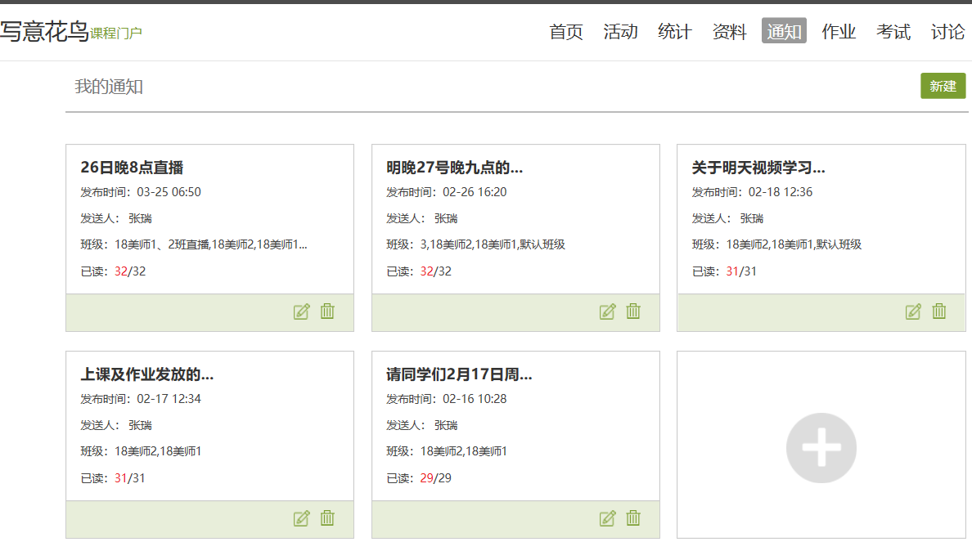Viewport: 972px width, 542px height.
Task: Delete the 请同学们2月17日周 notice
Action: pyautogui.click(x=633, y=518)
